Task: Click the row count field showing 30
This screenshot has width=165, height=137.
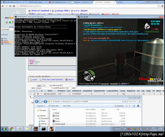Action: [x=46, y=86]
